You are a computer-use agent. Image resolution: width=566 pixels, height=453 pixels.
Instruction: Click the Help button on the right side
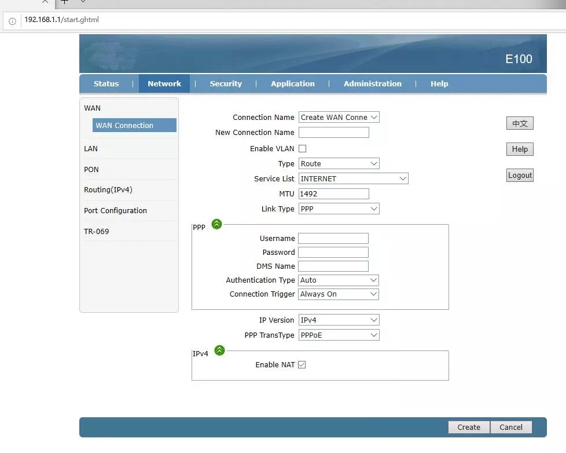click(x=520, y=149)
